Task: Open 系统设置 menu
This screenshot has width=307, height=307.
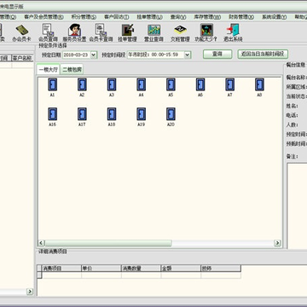Action: point(274,17)
